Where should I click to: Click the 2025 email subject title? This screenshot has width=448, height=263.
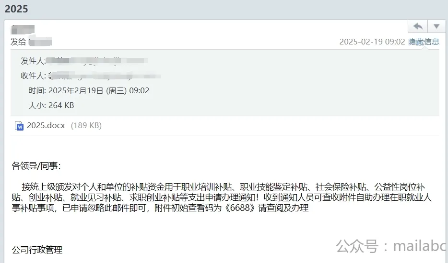click(x=16, y=9)
